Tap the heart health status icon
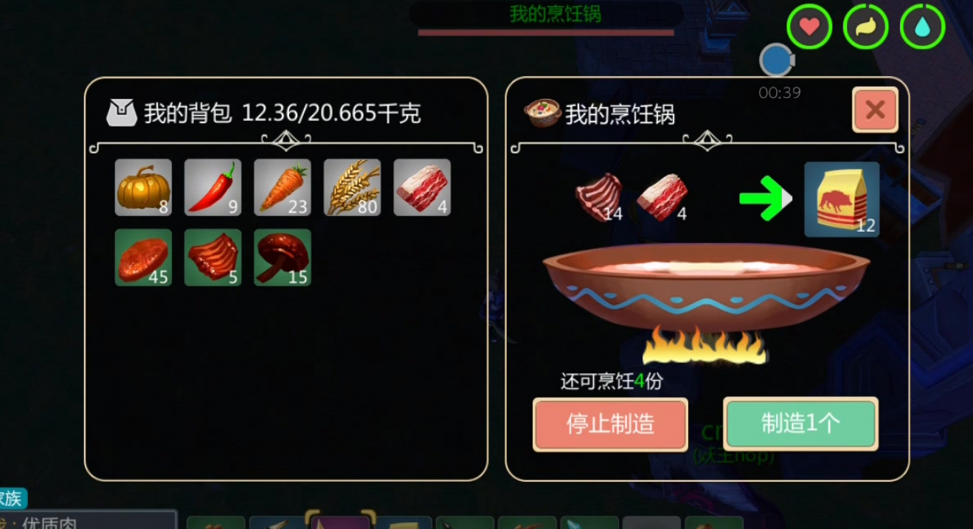 coord(809,27)
